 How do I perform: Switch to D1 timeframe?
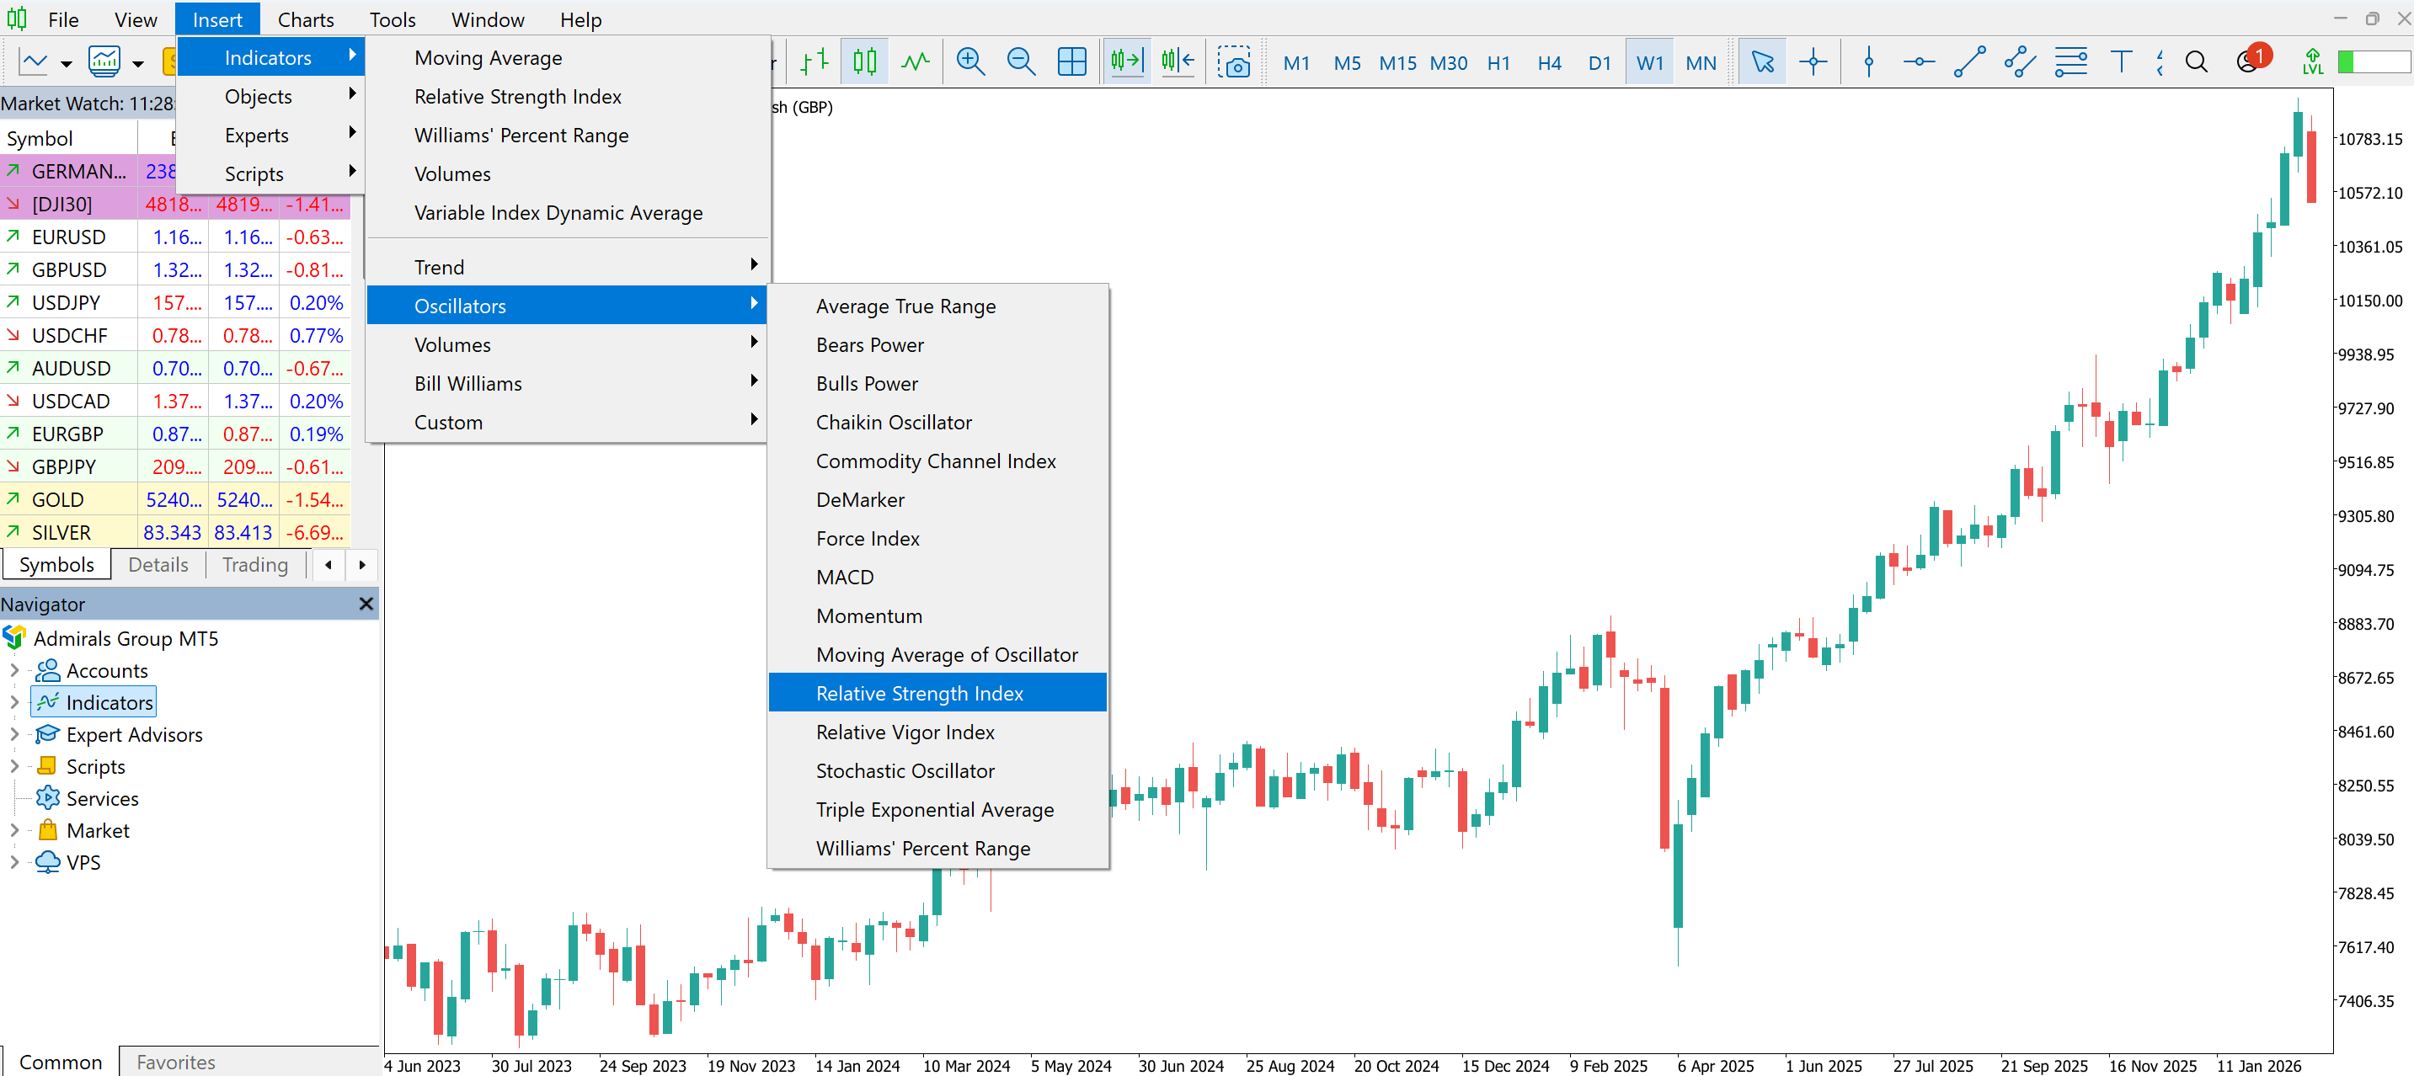[1600, 63]
